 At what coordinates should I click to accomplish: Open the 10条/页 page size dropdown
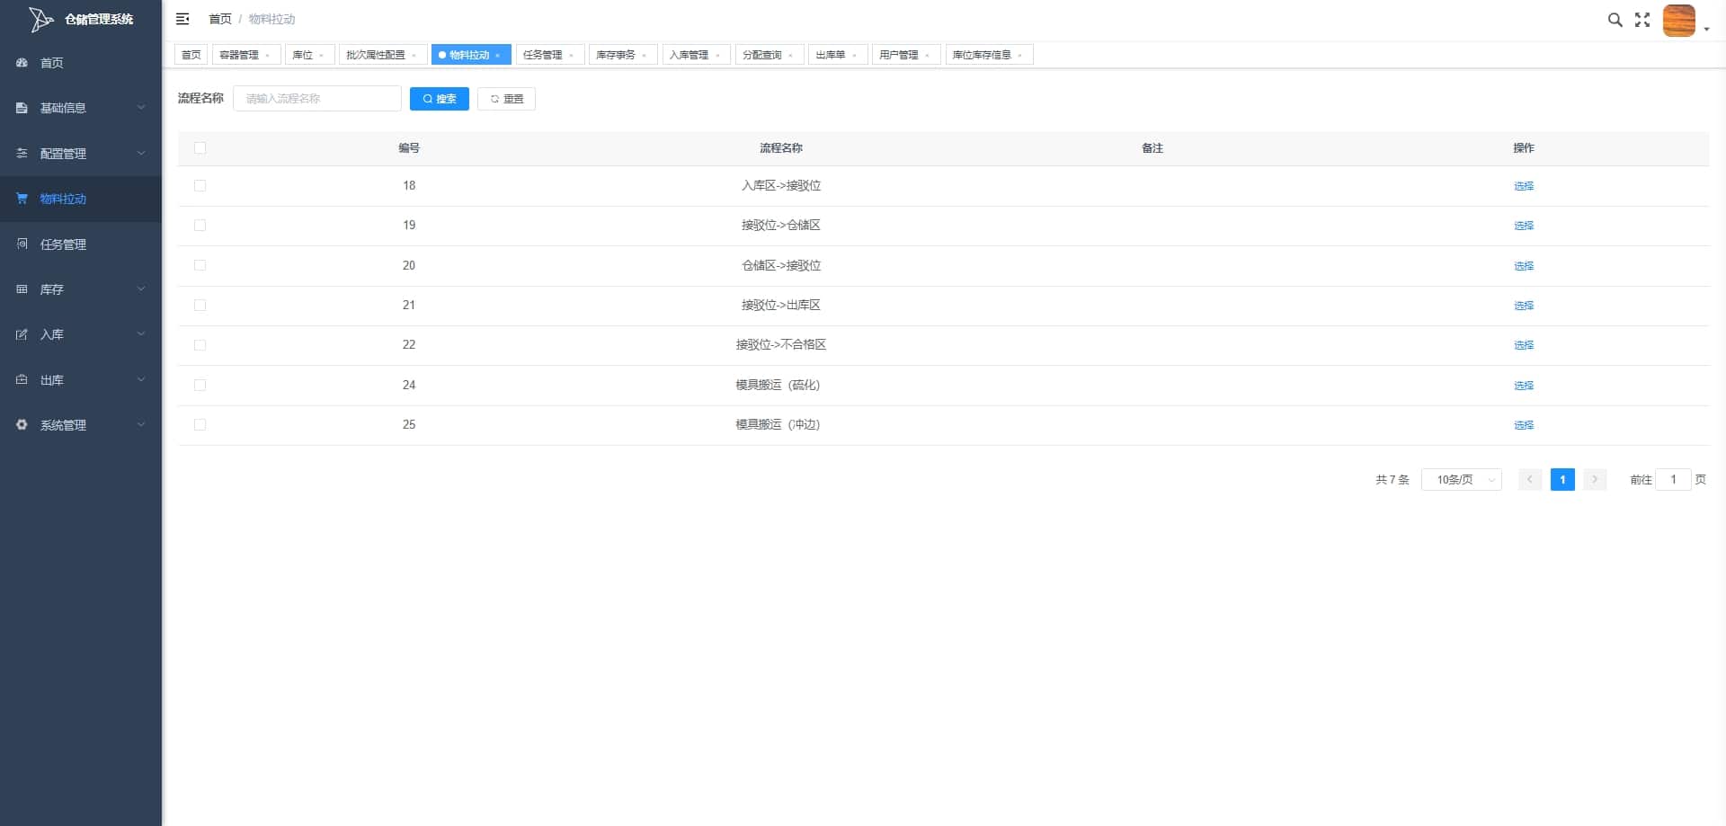(1462, 480)
